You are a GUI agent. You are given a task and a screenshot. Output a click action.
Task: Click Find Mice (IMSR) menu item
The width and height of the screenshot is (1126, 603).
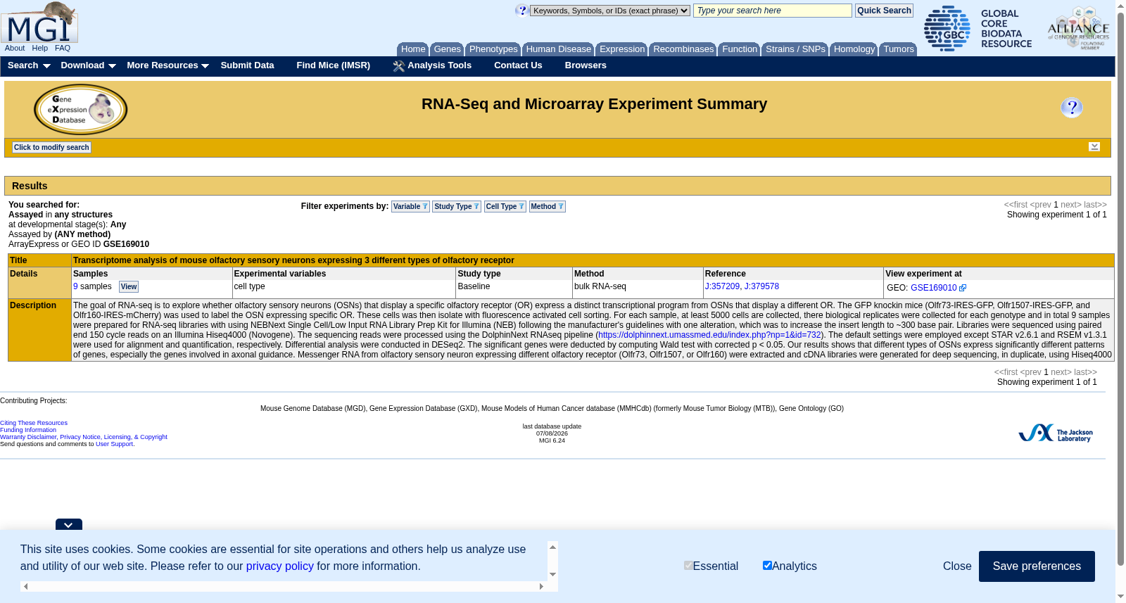pyautogui.click(x=334, y=65)
